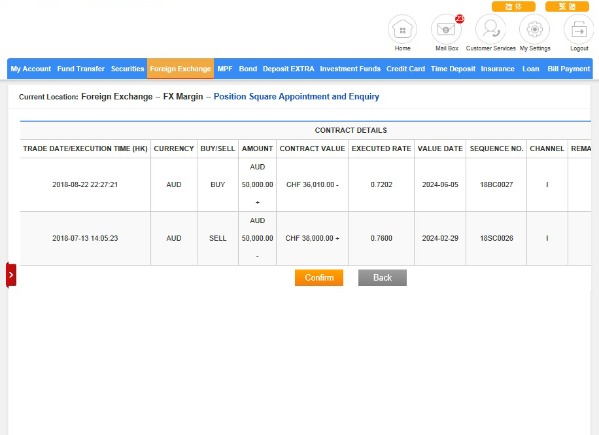Open the MPF menu

(225, 69)
